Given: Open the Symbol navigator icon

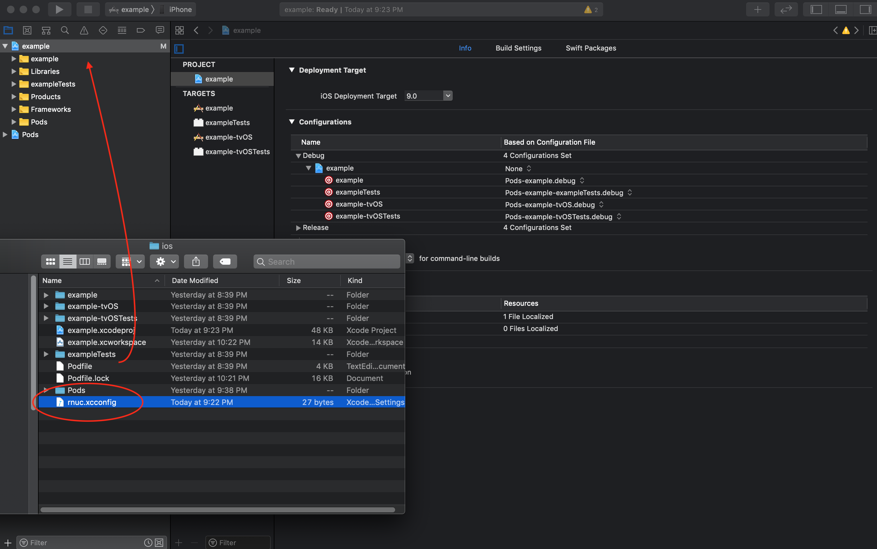Looking at the screenshot, I should pyautogui.click(x=46, y=30).
